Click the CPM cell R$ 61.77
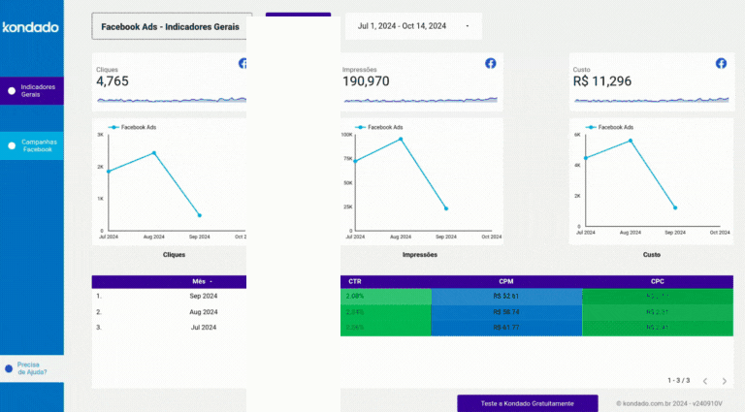This screenshot has height=412, width=745. pyautogui.click(x=506, y=328)
